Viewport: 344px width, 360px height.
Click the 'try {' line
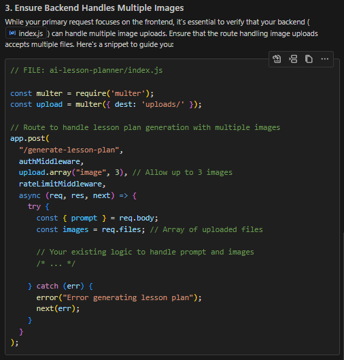coord(38,207)
